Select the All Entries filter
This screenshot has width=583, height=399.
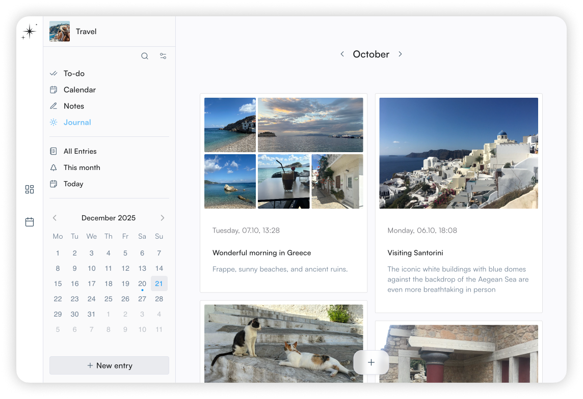point(80,151)
